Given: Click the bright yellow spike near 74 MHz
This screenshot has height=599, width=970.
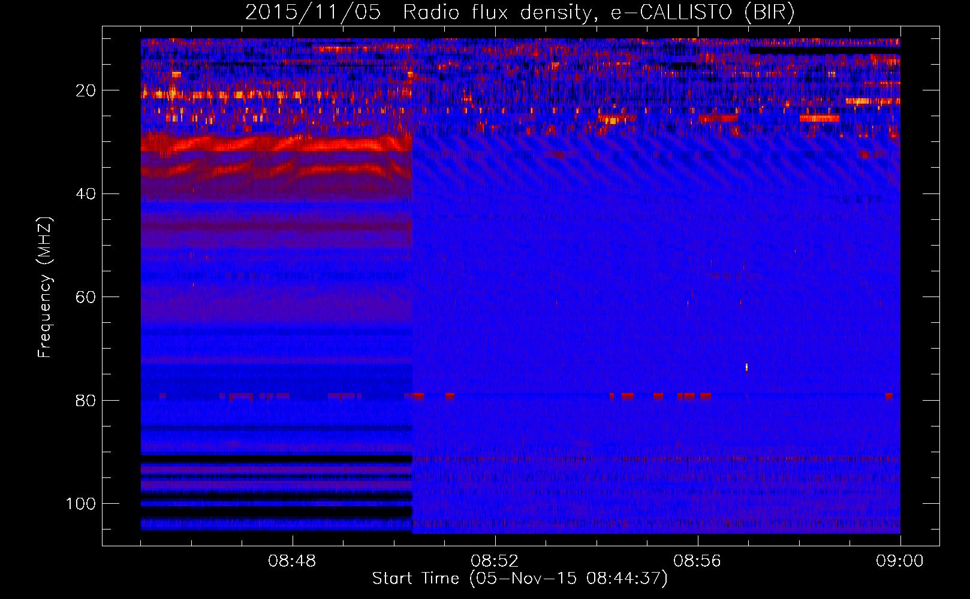Looking at the screenshot, I should click(746, 367).
